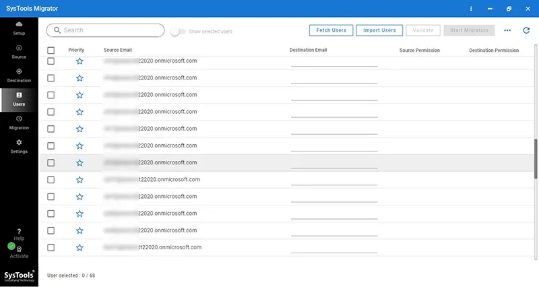Click the 'User selected : 0 / 68' status text
Viewport: 539px width, 287px height.
pos(71,276)
